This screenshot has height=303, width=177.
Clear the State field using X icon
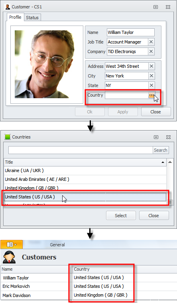[x=151, y=85]
